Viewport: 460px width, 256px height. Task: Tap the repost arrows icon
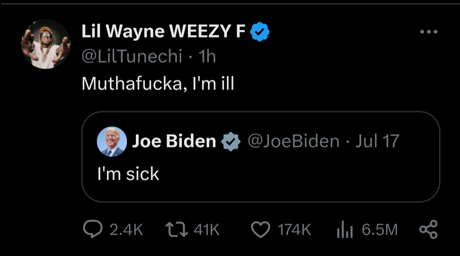tap(176, 230)
